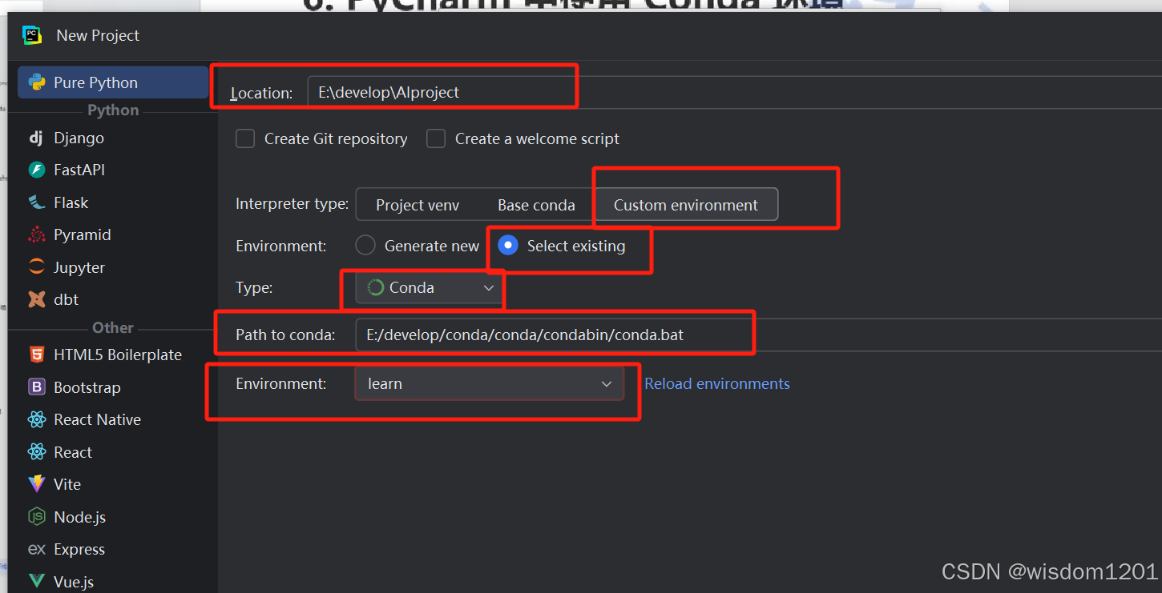Enable Create Git repository

(245, 138)
